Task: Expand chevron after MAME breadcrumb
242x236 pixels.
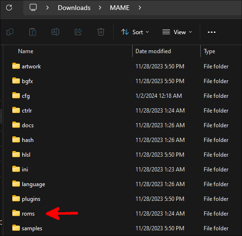Action: pos(140,8)
